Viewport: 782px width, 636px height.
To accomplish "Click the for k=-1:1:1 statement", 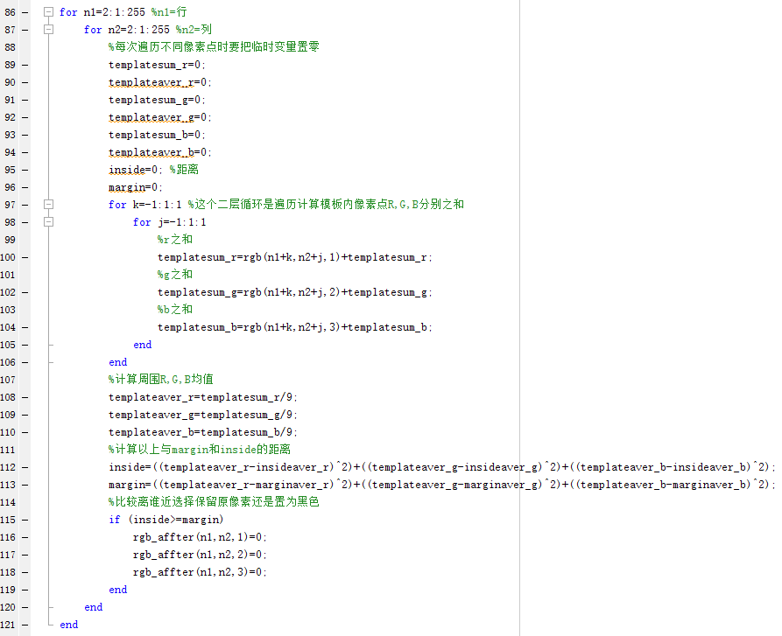I will point(145,204).
